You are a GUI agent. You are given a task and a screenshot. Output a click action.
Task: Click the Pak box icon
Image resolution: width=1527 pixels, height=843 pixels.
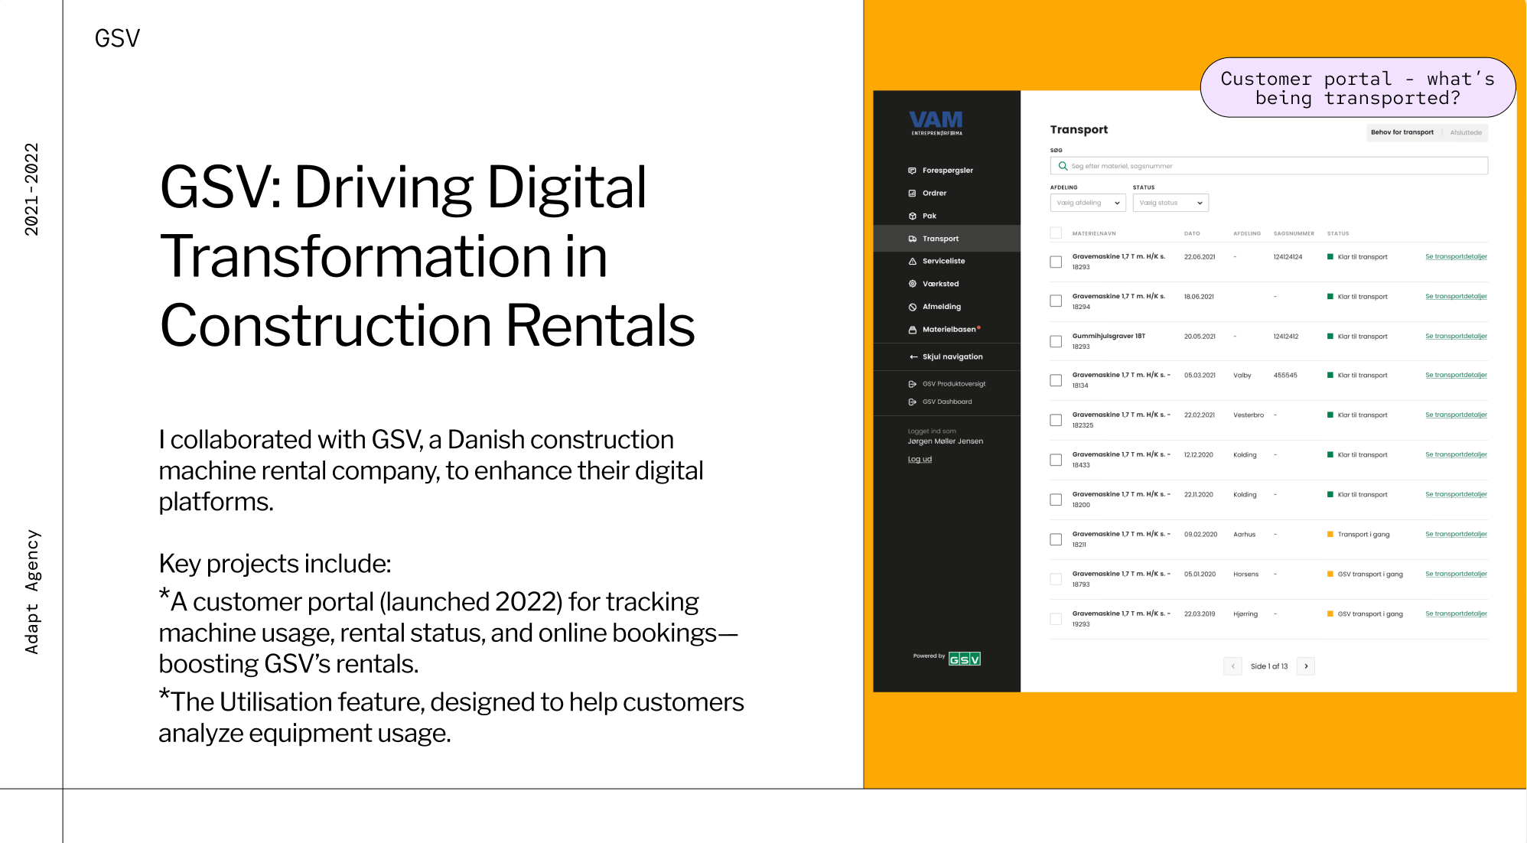coord(912,216)
